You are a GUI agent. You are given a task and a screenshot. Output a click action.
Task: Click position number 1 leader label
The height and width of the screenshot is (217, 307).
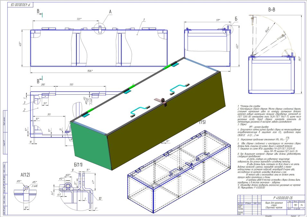[x=144, y=20]
